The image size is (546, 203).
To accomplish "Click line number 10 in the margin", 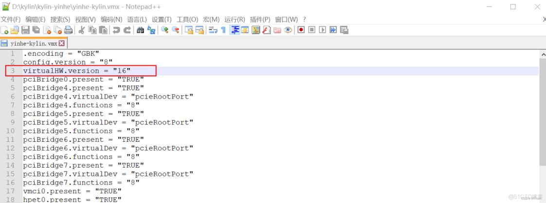I will click(10, 131).
